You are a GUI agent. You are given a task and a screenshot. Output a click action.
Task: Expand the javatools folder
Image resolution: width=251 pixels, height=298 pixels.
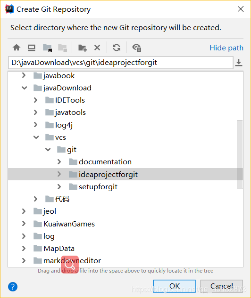click(x=35, y=113)
